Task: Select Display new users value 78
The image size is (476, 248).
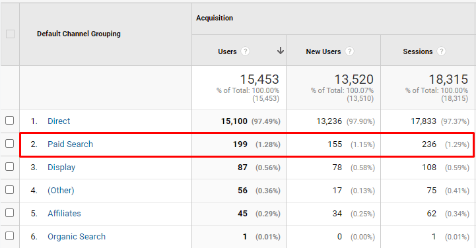Action: 337,167
